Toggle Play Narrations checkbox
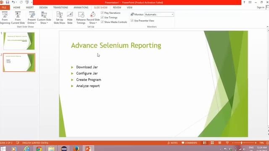The image size is (269, 151). (102, 13)
